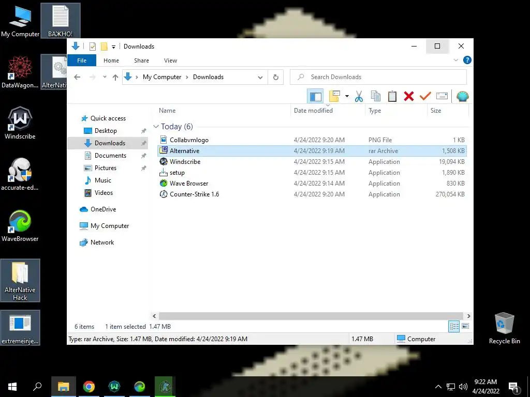Switch to large icons view toggle
530x397 pixels.
(465, 326)
